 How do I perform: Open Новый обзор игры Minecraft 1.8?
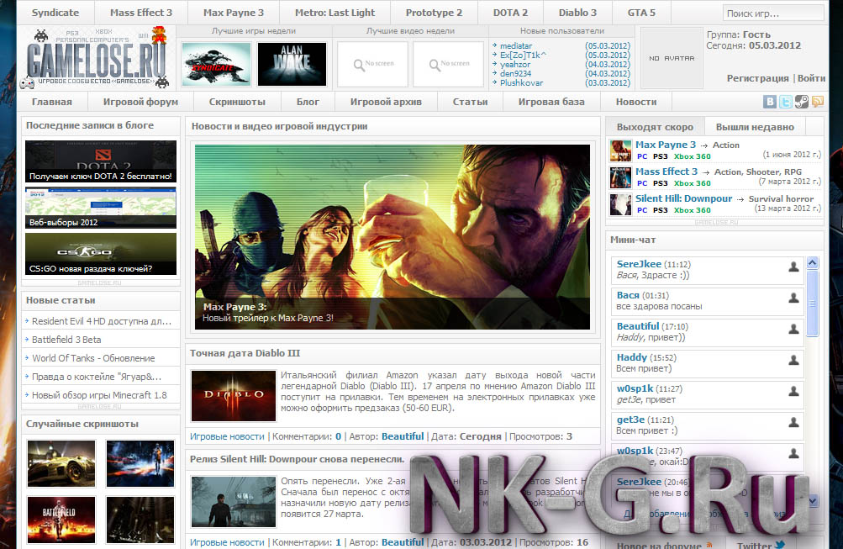click(x=99, y=395)
